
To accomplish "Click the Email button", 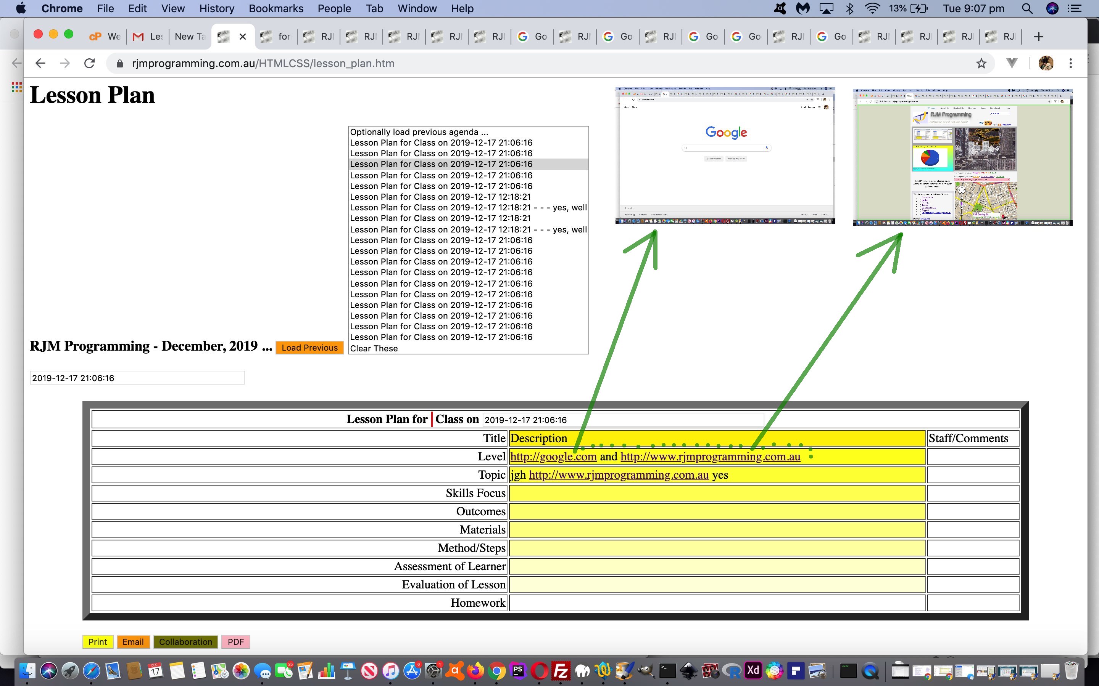I will (x=133, y=642).
